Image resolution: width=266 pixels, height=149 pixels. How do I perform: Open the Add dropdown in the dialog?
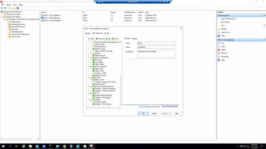pos(91,38)
